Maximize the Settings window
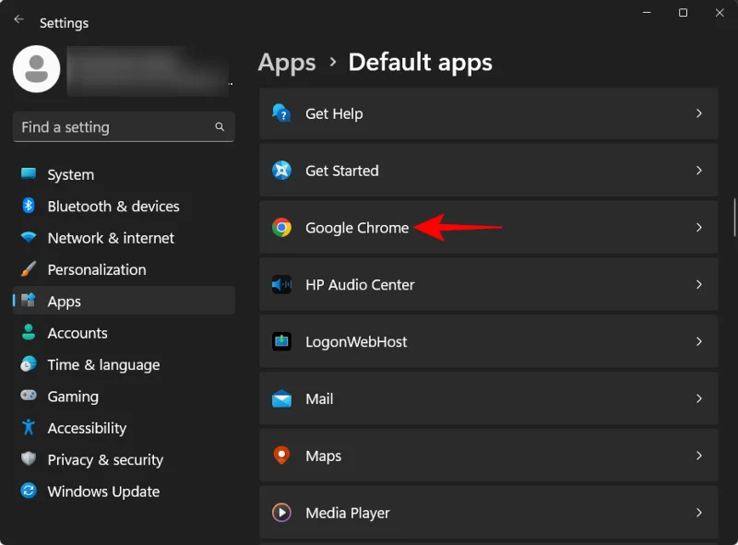The image size is (738, 545). pyautogui.click(x=683, y=13)
